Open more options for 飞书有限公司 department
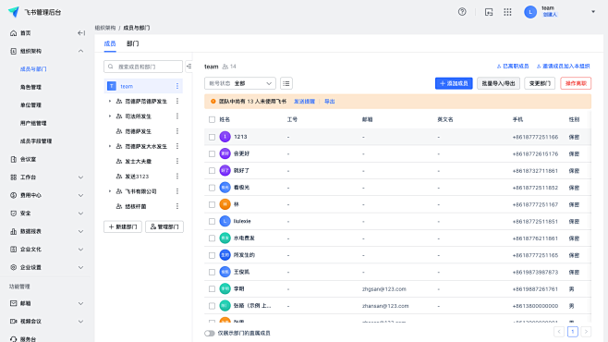Screen dimensions: 608x342 (177, 191)
